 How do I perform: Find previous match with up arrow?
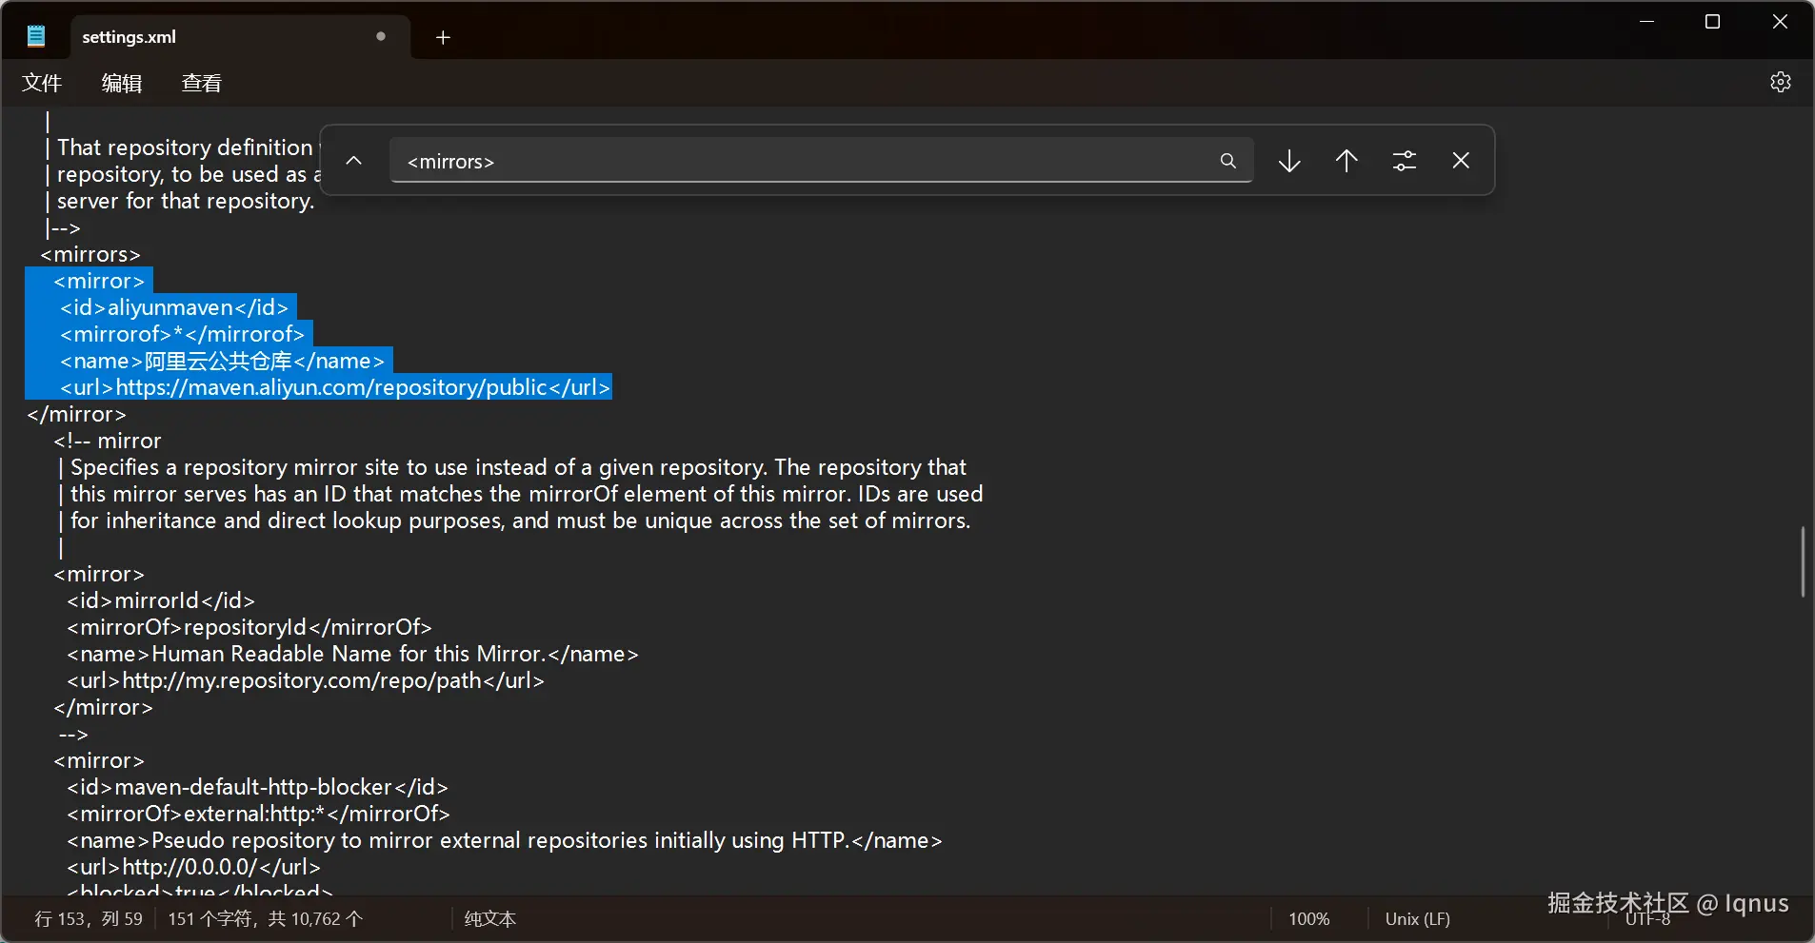pos(1346,161)
